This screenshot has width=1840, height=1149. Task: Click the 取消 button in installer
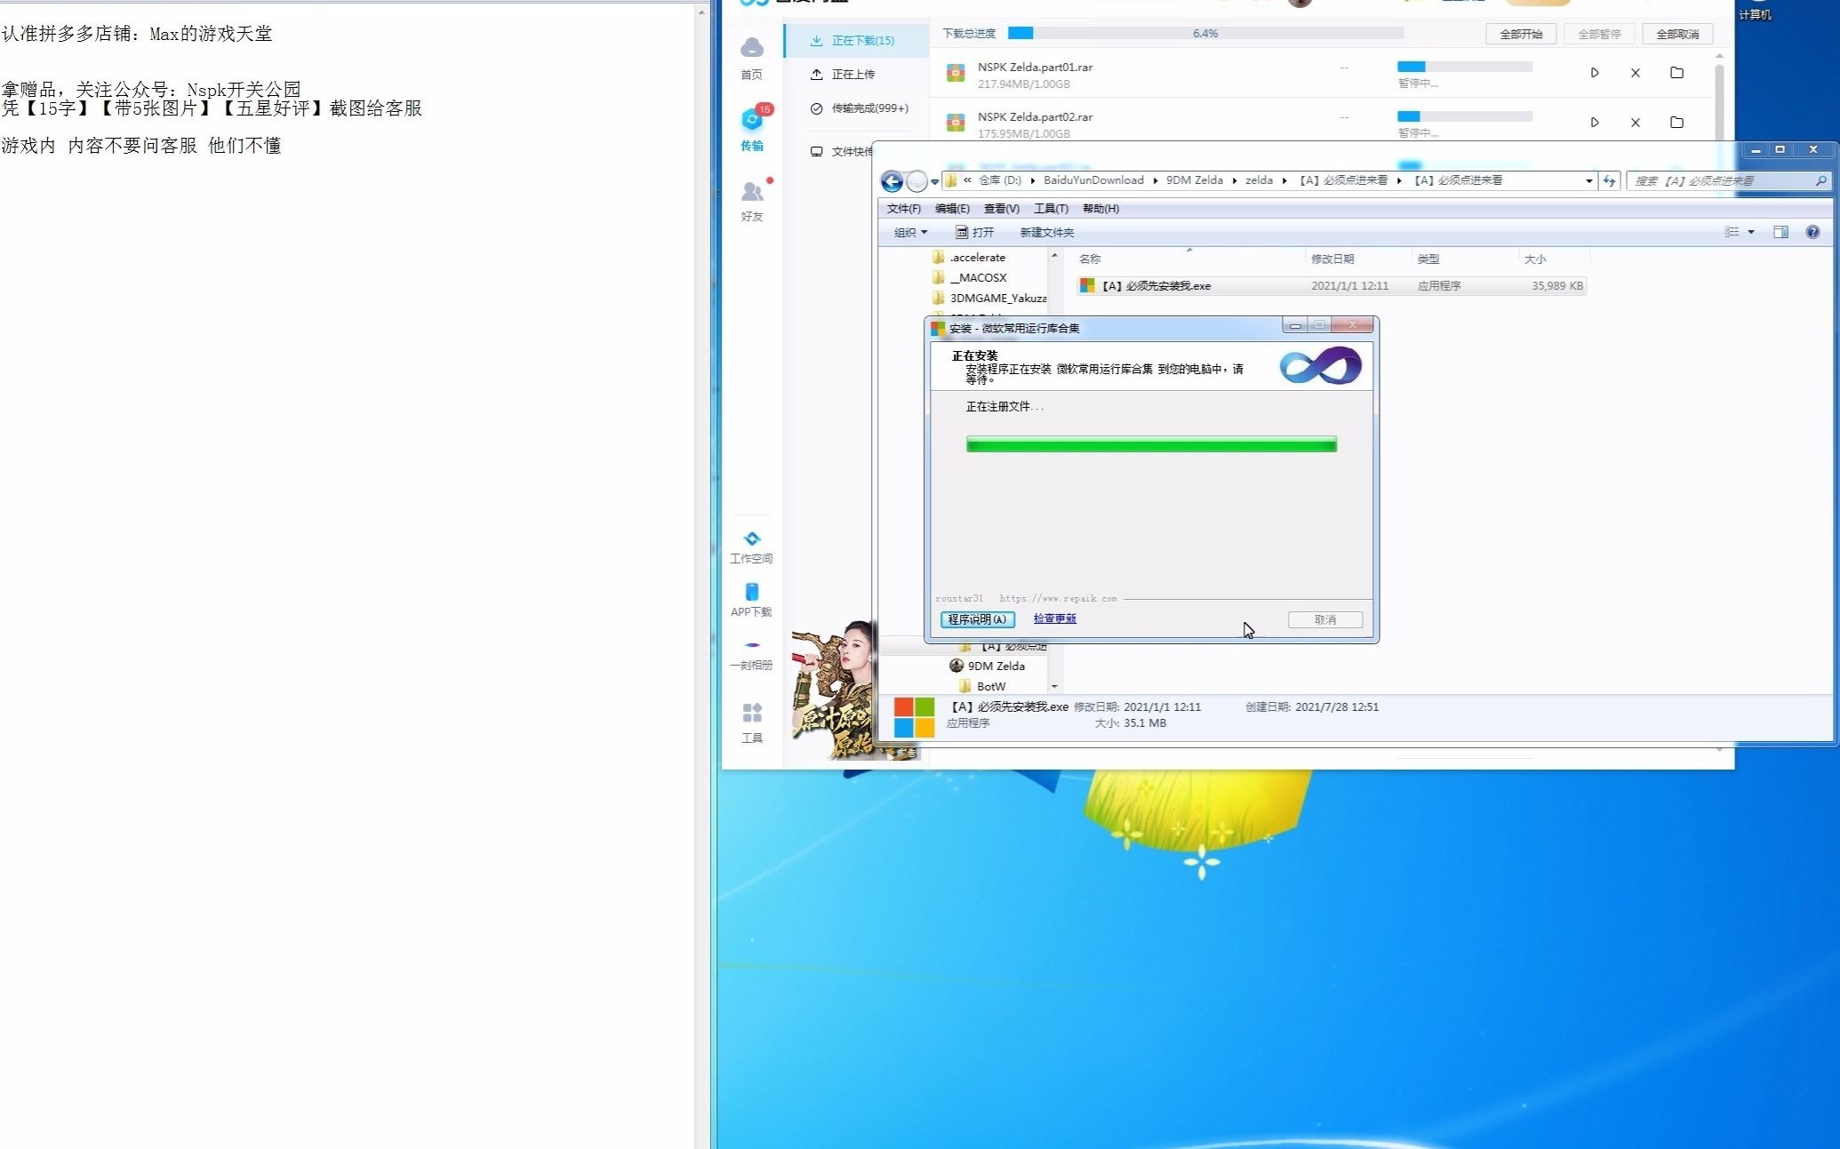[1324, 619]
